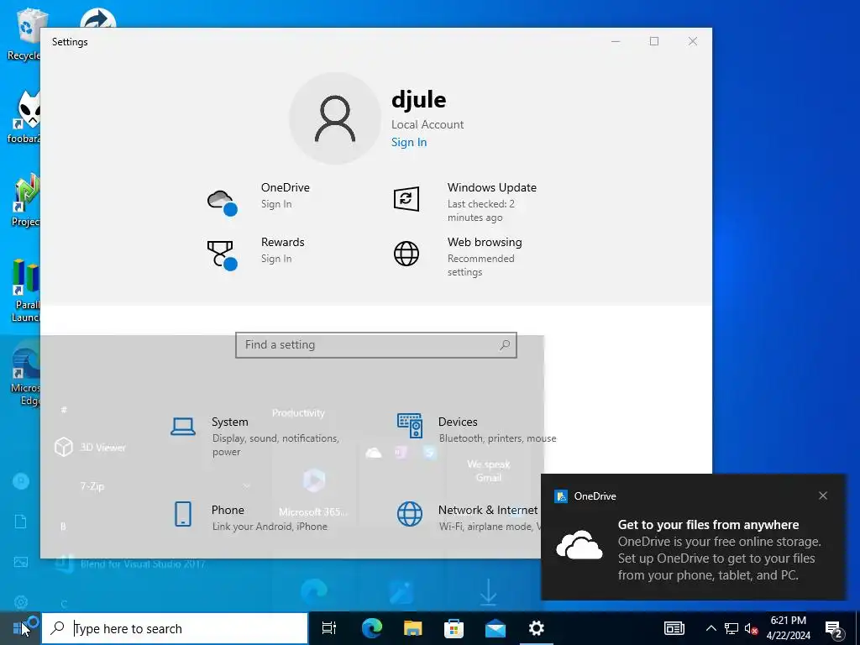Open the Devices keyboard icon
The height and width of the screenshot is (645, 860).
point(410,426)
